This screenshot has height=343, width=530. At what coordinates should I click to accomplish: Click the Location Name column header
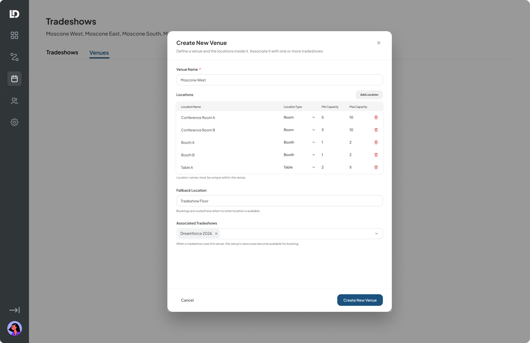[191, 107]
